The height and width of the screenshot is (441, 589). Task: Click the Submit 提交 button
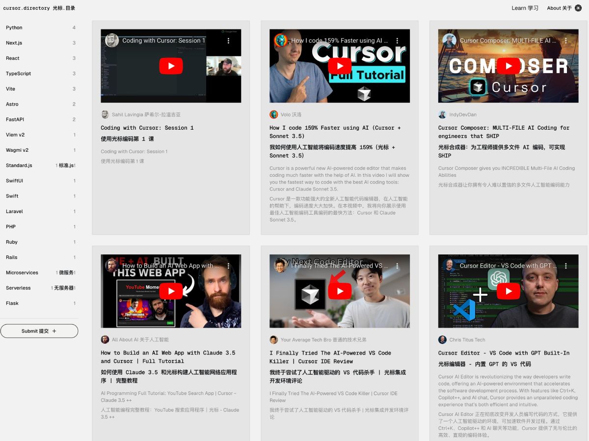pyautogui.click(x=39, y=331)
